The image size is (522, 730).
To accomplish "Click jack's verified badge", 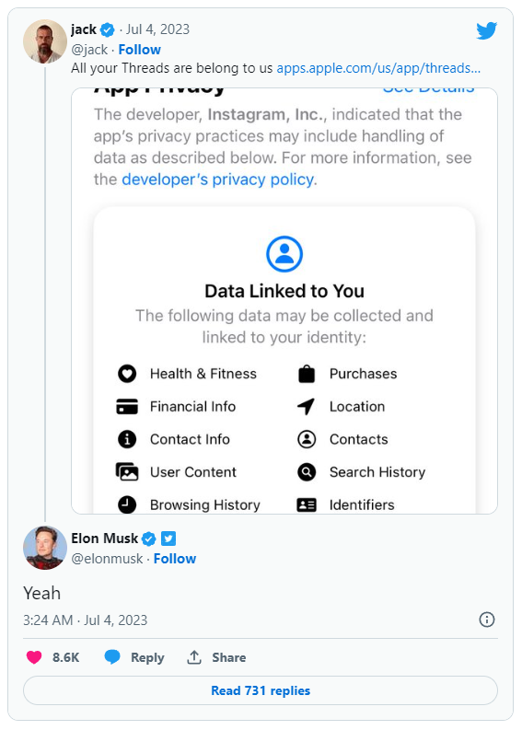I will click(108, 29).
